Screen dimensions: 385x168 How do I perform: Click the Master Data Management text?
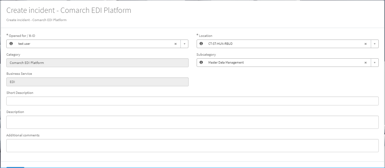(226, 63)
